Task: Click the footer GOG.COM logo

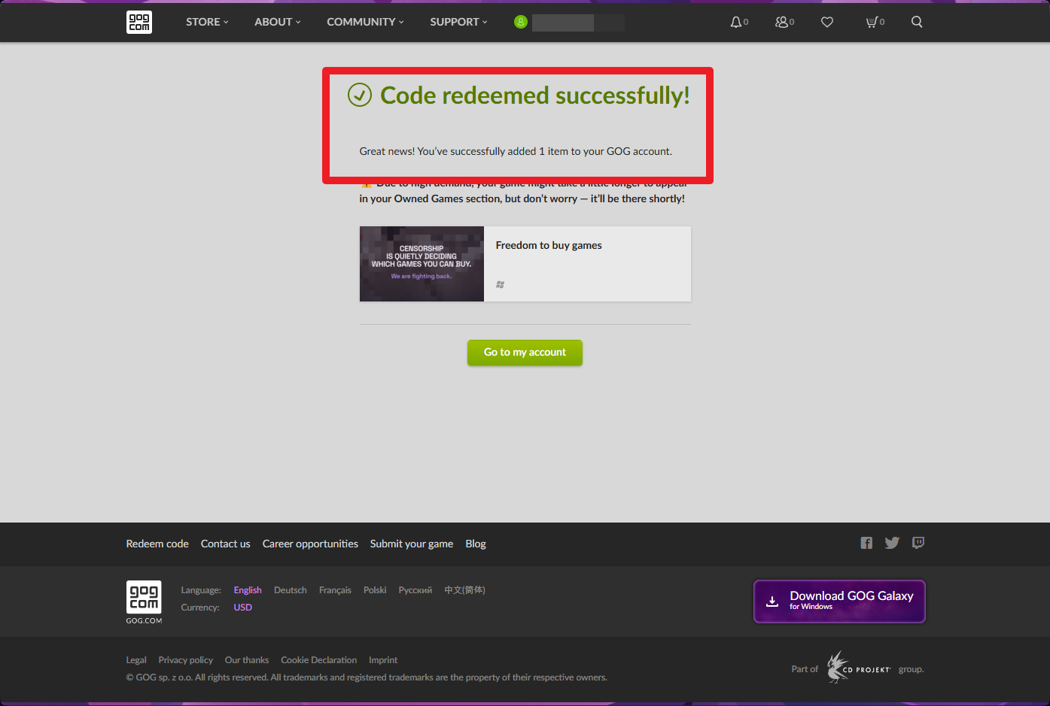Action: click(x=144, y=601)
